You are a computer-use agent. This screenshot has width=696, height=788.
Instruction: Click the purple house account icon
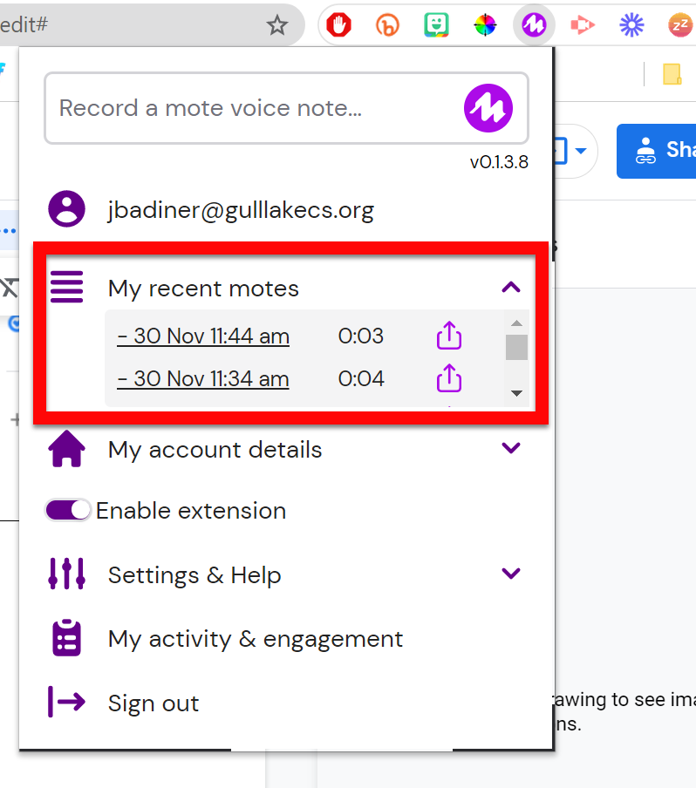pyautogui.click(x=66, y=448)
